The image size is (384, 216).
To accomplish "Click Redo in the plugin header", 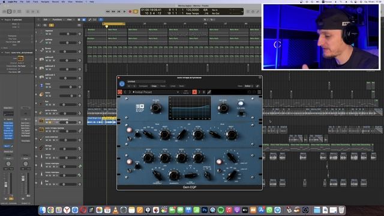I will [181, 86].
